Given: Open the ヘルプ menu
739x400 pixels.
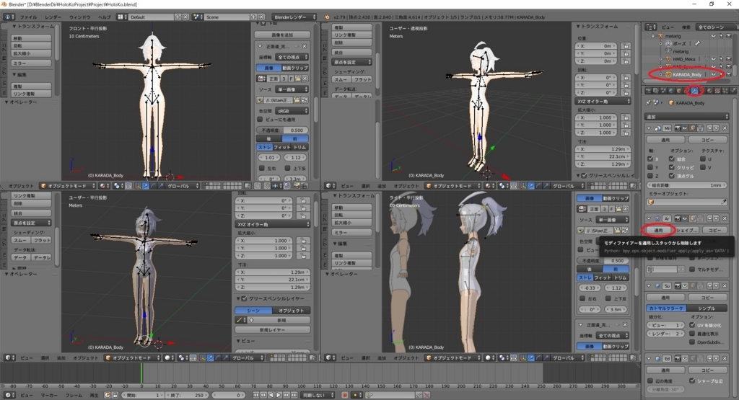Looking at the screenshot, I should 104,17.
